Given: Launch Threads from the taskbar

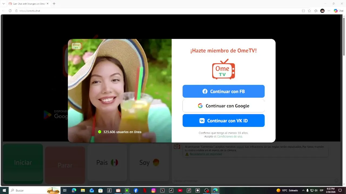Looking at the screenshot, I should (189, 190).
